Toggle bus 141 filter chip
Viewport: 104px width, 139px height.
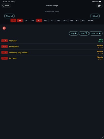[x=52, y=21]
